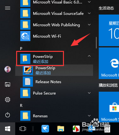Screen dimensions: 119x135
Task: Open the calendar tile showing 10
Action: coord(109,30)
